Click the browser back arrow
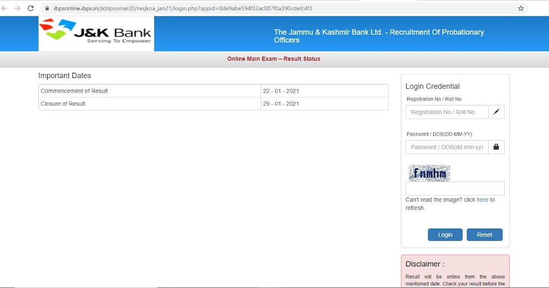Screen dimensions: 549x288 pos(4,8)
